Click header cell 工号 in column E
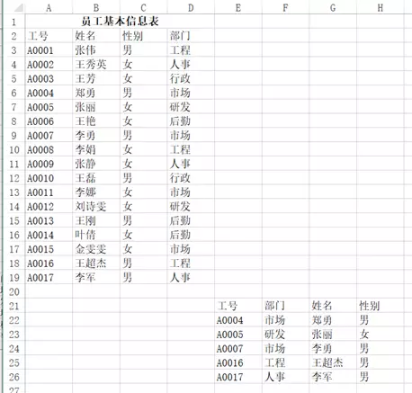 tap(238, 306)
